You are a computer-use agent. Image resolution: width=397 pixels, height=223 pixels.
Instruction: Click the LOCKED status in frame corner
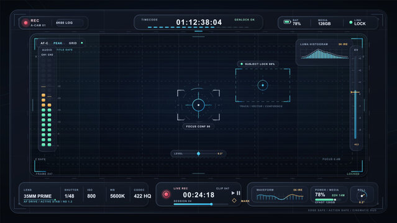coord(353,174)
